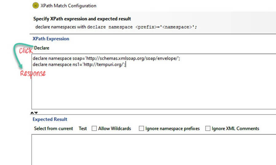
Task: Click inside the Expected Result text area
Action: point(154,150)
